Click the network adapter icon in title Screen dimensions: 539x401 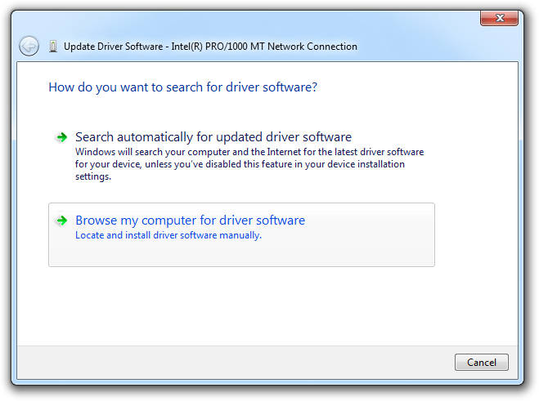(x=53, y=47)
